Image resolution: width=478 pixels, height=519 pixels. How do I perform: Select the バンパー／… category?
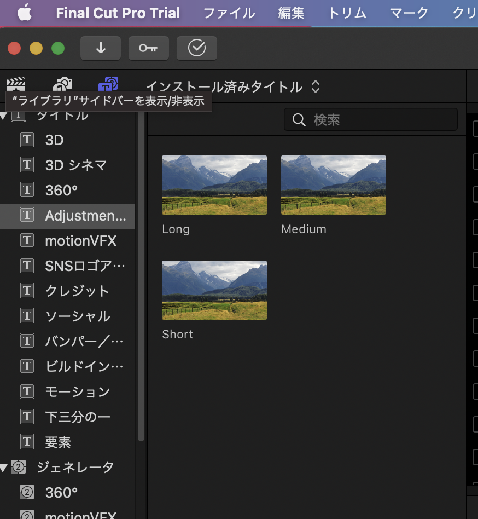pyautogui.click(x=67, y=341)
